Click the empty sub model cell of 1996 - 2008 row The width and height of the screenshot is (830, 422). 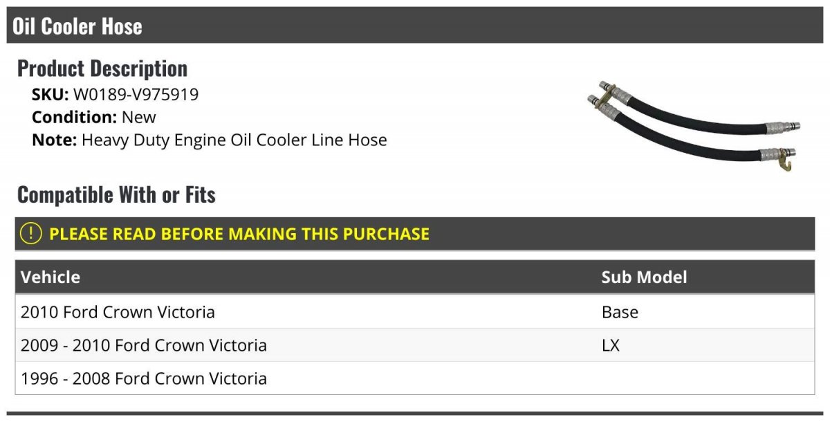[x=705, y=378]
